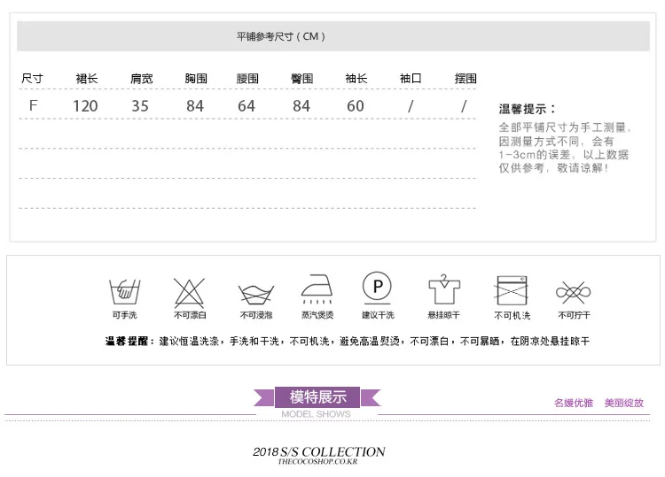
Task: Click the skirt length value 120
Action: [x=85, y=106]
